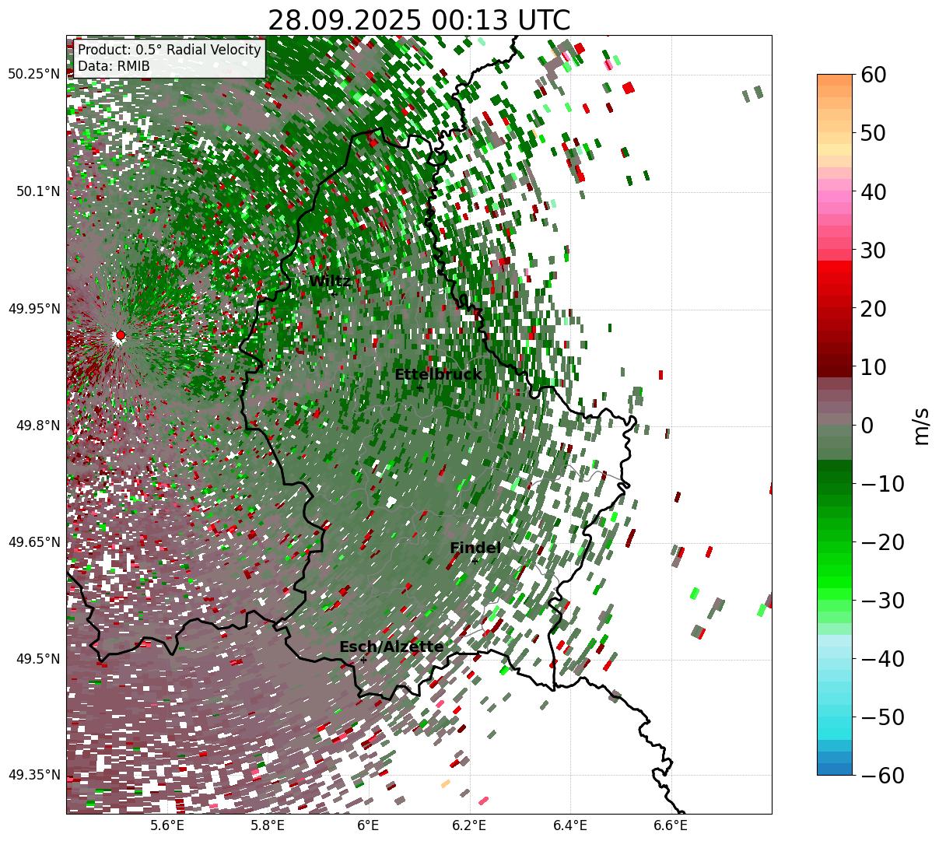Pick the bright red colorbar band near 25

[x=835, y=279]
